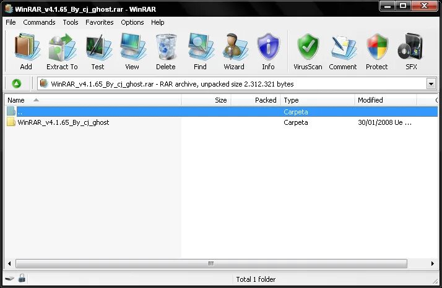Open the Options menu
Viewport: 442px width, 288px height.
132,22
